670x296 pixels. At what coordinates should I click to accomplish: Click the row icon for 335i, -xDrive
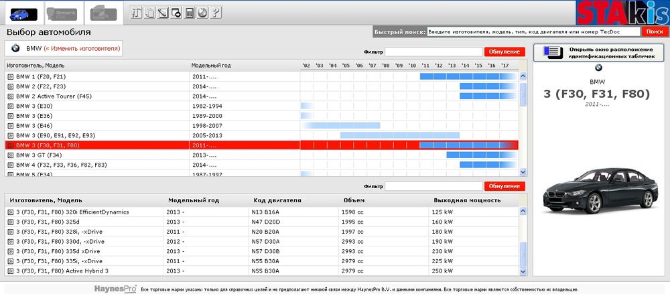tap(11, 261)
